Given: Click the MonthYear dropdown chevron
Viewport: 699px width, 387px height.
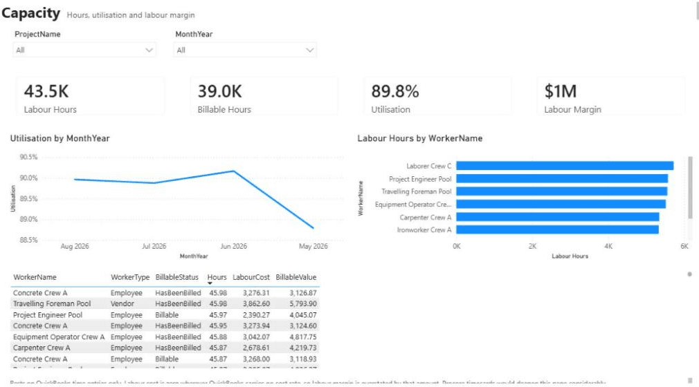Looking at the screenshot, I should 310,50.
